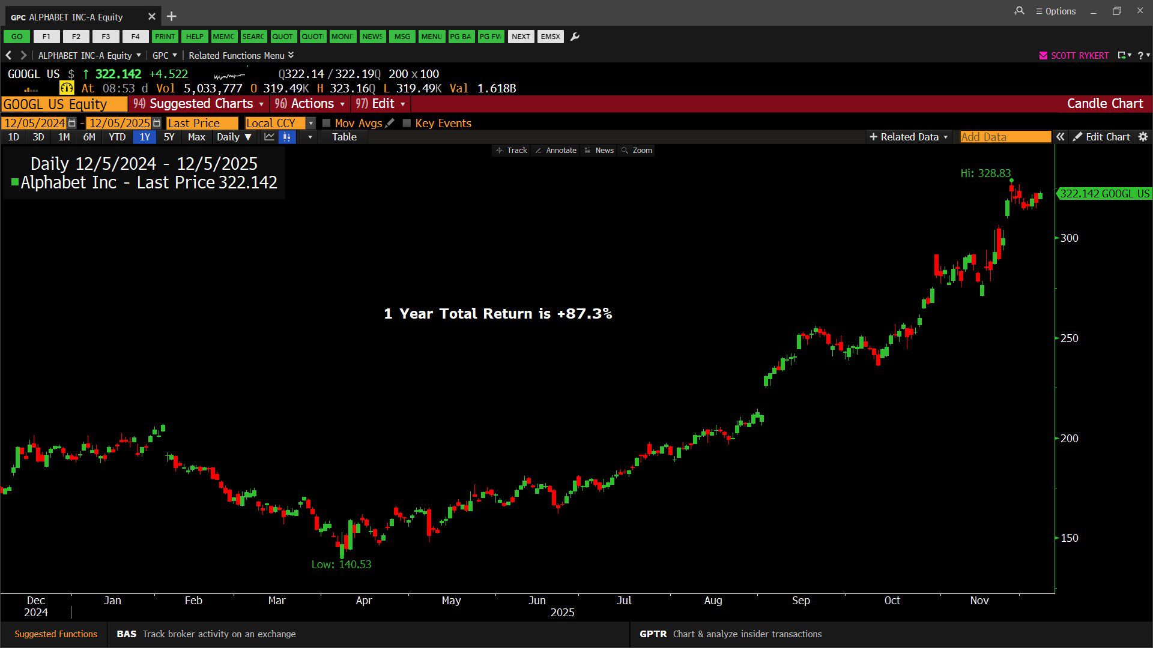
Task: Expand the Suggested Charts dropdown
Action: pos(201,104)
